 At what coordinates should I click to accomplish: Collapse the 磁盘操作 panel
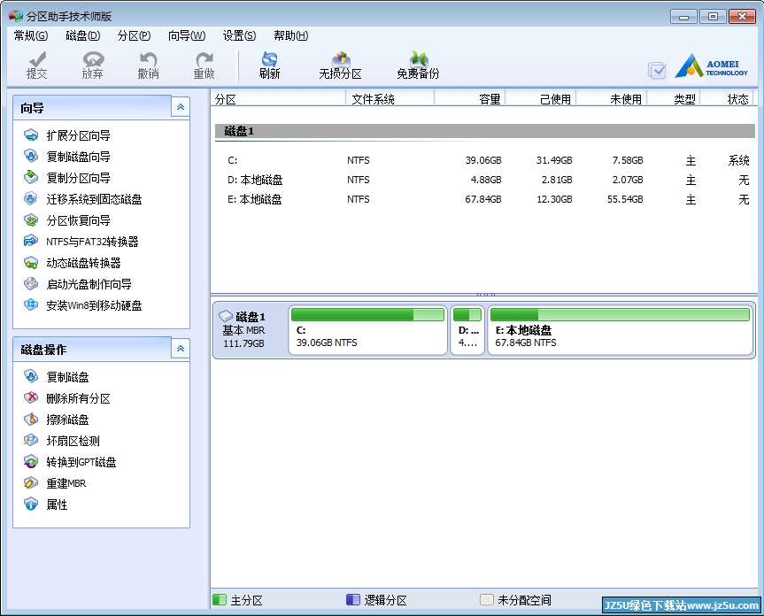181,349
